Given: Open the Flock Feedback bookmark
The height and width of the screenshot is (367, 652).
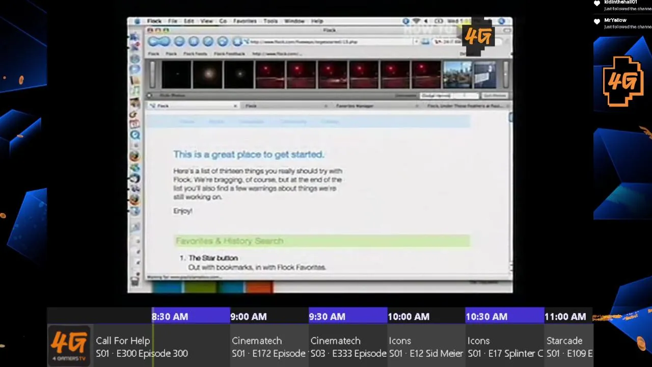Looking at the screenshot, I should [x=229, y=54].
